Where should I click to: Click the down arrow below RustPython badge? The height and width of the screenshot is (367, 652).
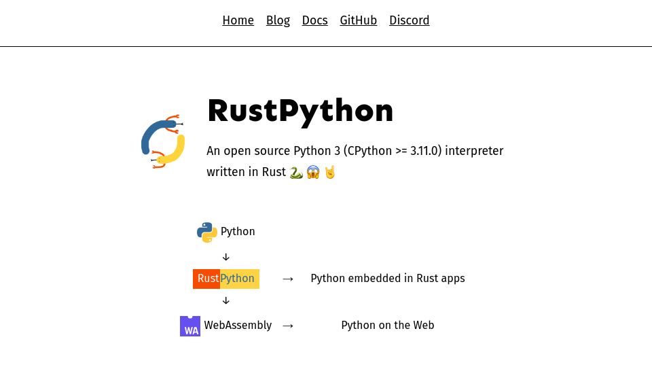click(225, 300)
